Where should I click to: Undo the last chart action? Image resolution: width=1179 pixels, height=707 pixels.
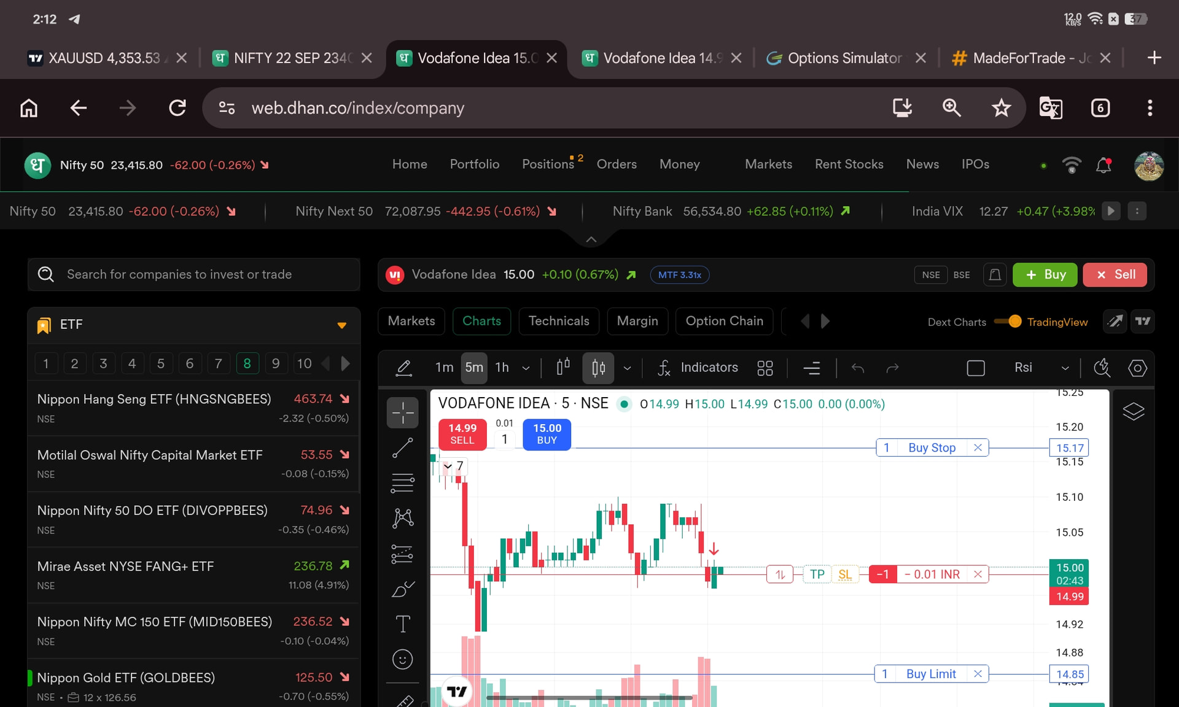click(x=858, y=368)
